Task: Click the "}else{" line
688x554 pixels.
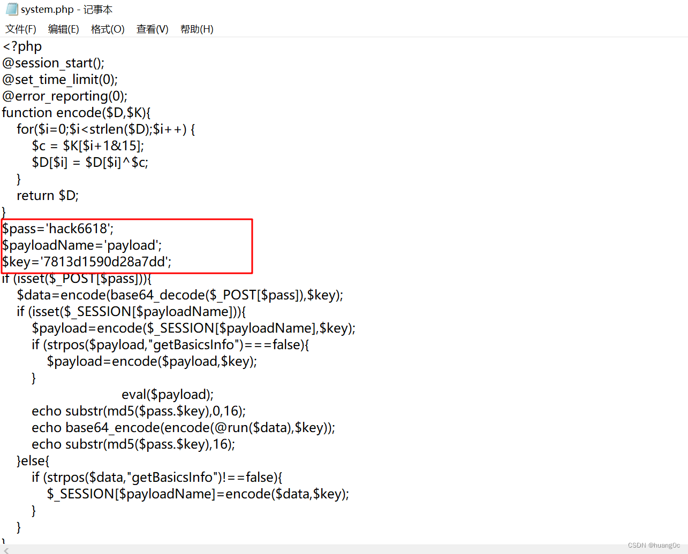Action: tap(33, 461)
